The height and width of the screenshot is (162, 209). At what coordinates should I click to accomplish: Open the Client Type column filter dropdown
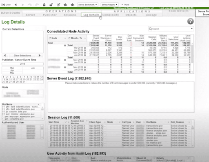[x=105, y=122]
